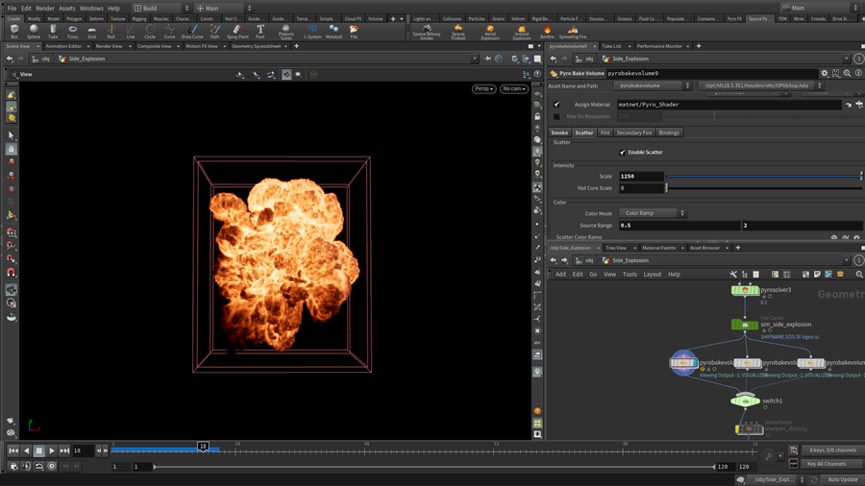Select the Null shelf tool
The image size is (865, 486).
[111, 32]
